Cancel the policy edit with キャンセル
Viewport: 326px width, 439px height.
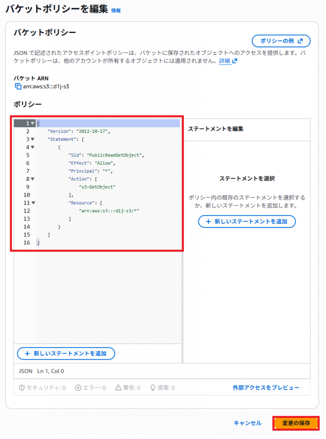coord(247,423)
